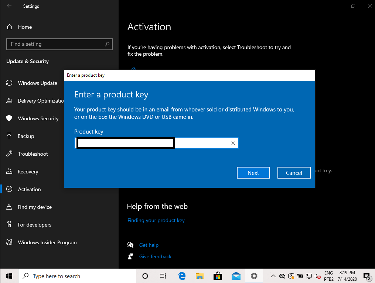Screen dimensions: 375x283
Task: Select Activation in the sidebar
Action: tap(30, 189)
